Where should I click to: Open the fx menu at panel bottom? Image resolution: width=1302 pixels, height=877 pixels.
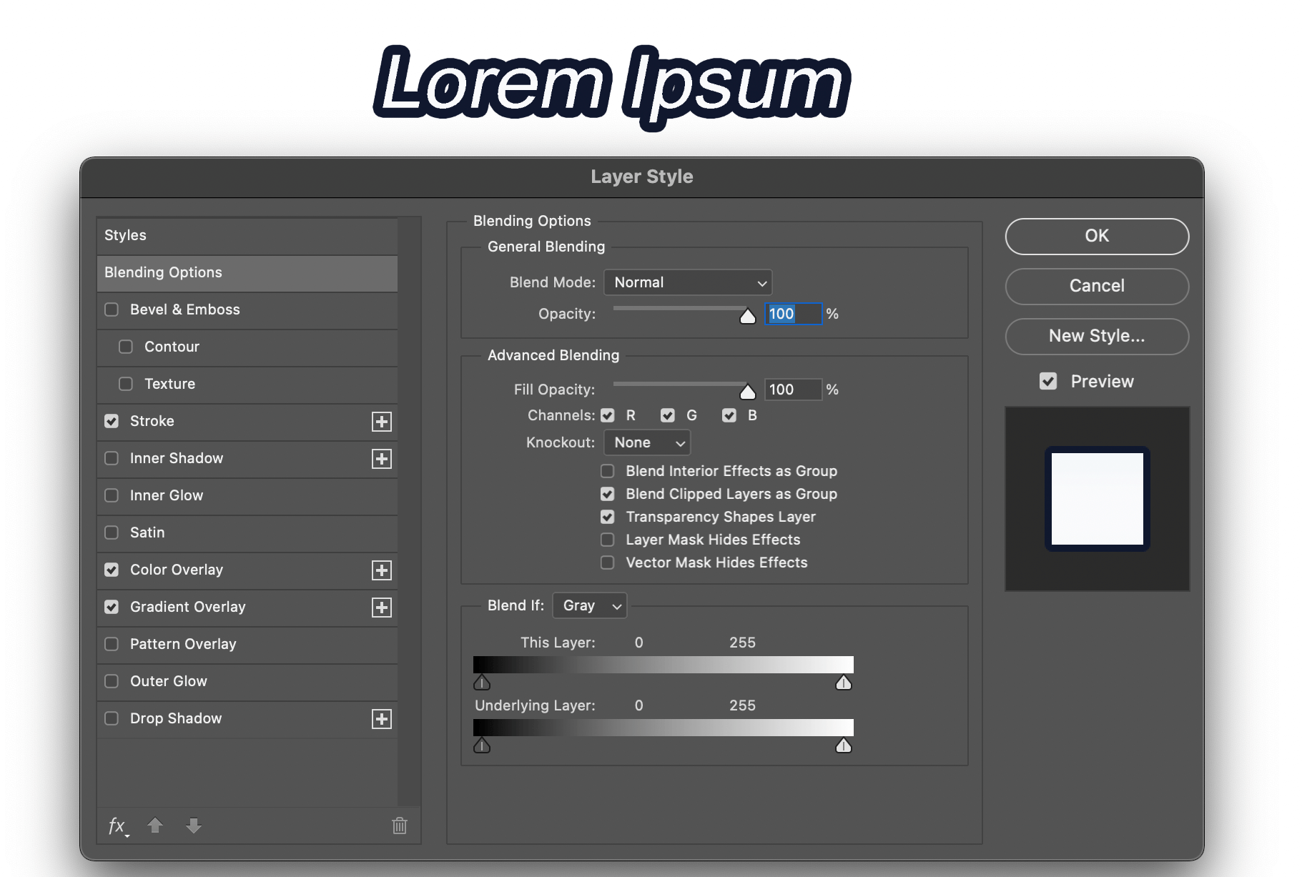(118, 826)
